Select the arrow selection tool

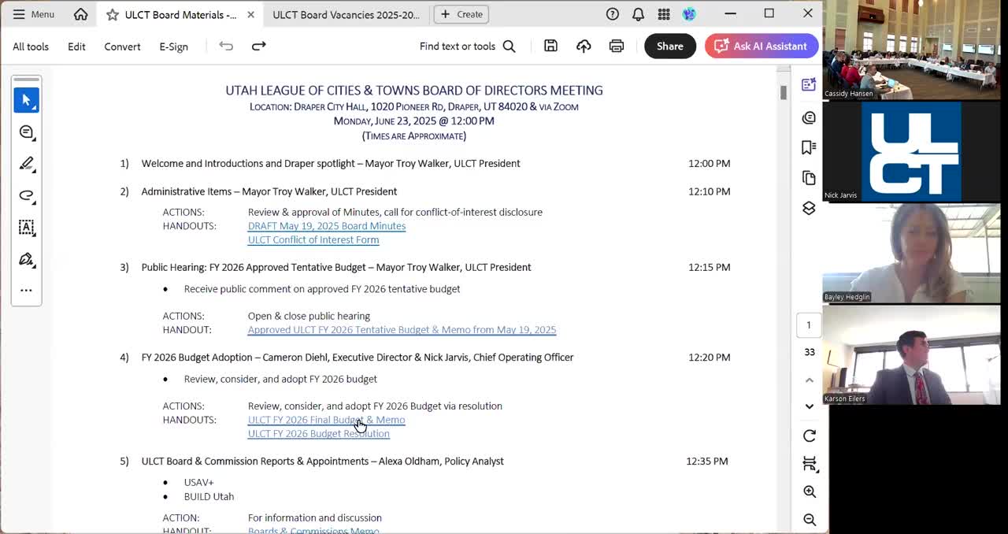[26, 100]
